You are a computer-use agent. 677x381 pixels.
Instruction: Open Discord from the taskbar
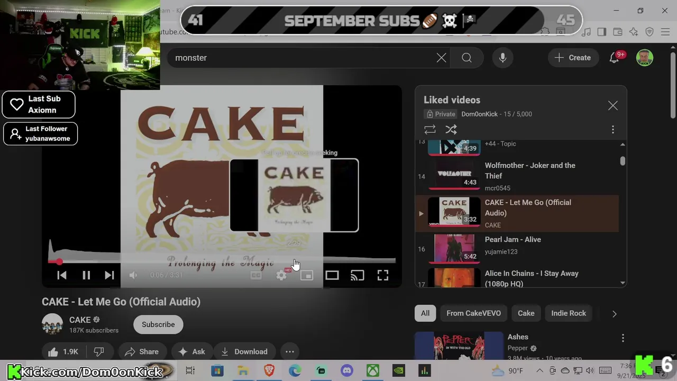point(347,371)
